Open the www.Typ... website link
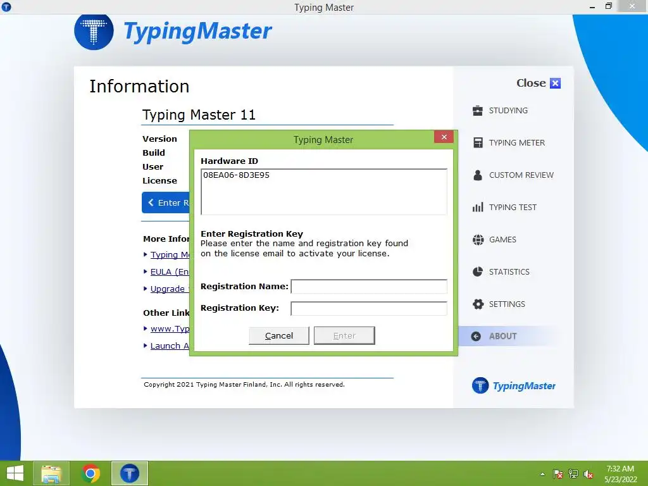This screenshot has width=648, height=486. click(170, 329)
